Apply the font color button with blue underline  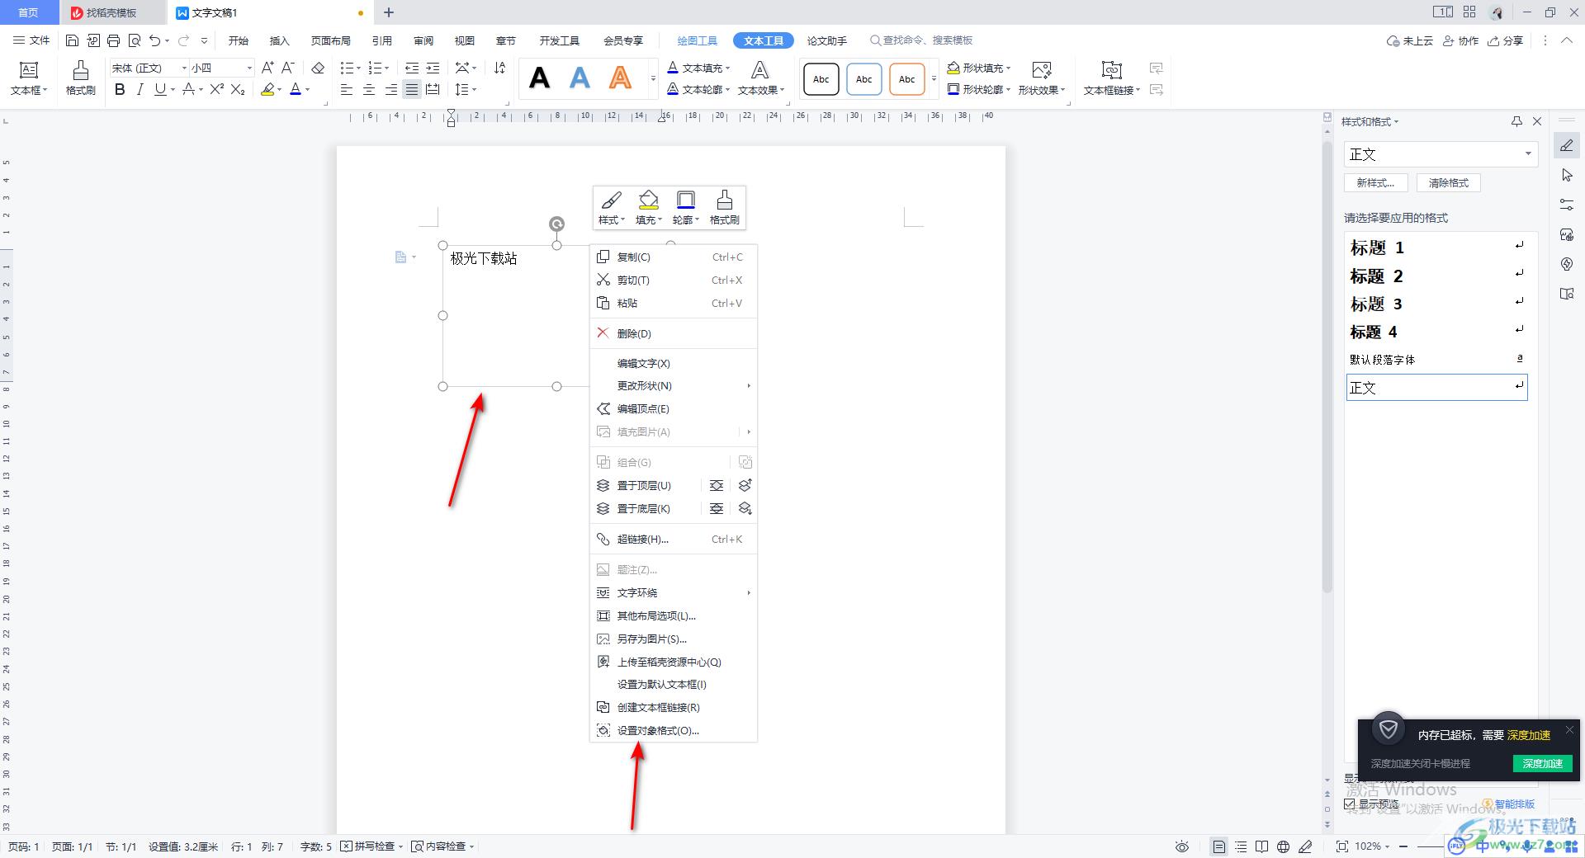296,89
